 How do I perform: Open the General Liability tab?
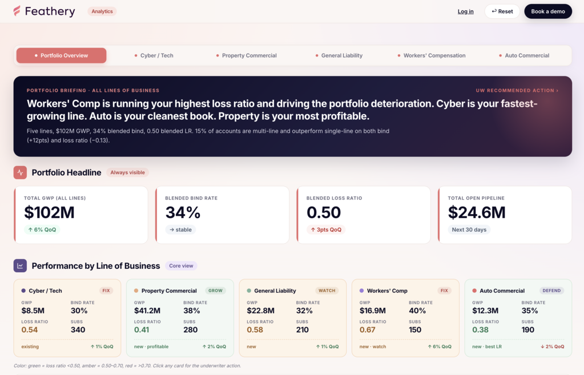click(x=339, y=55)
